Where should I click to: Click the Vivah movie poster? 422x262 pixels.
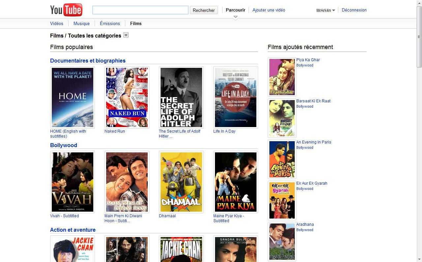[x=73, y=182]
